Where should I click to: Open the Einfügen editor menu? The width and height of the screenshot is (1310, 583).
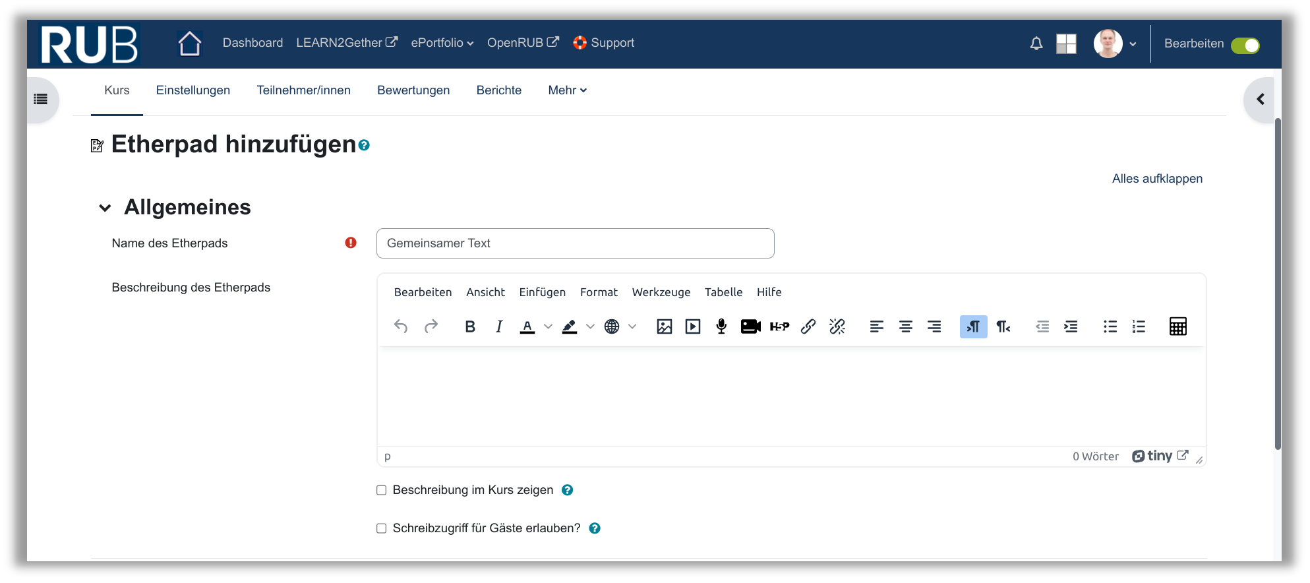(x=542, y=292)
